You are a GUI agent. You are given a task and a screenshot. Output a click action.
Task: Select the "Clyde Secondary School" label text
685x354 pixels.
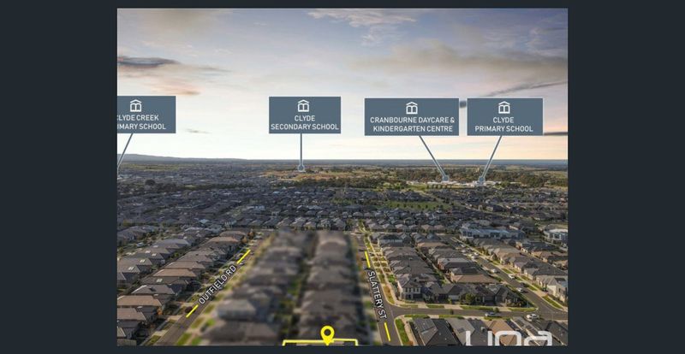coord(304,123)
